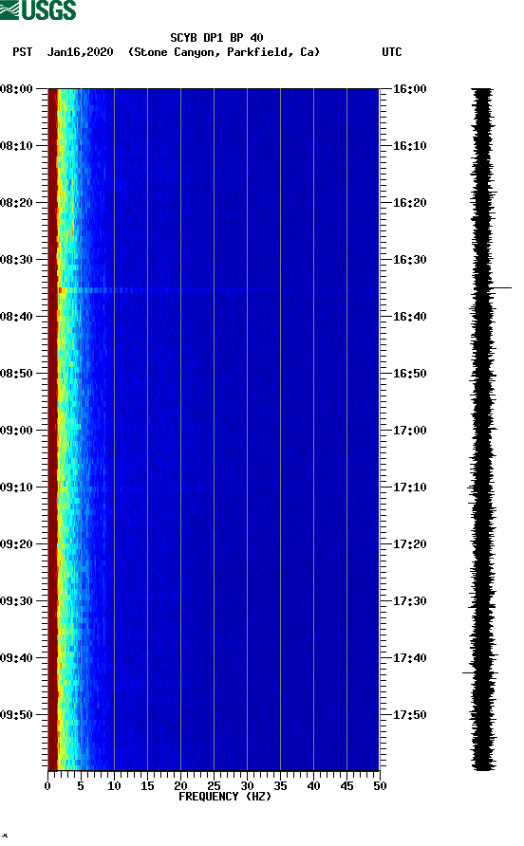The width and height of the screenshot is (524, 846).
Task: Click the 09:00 PST time label
Action: point(16,431)
